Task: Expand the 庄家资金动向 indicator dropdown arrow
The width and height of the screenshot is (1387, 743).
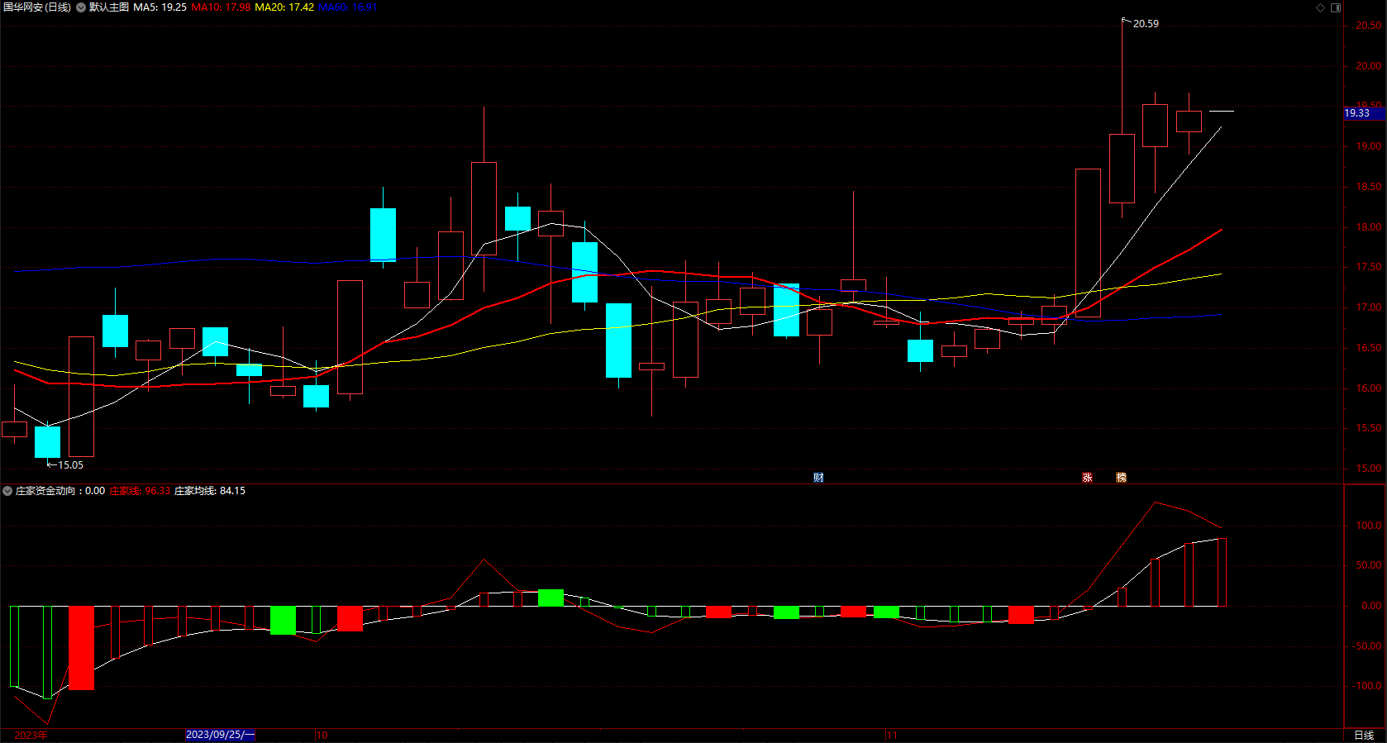Action: pos(7,491)
